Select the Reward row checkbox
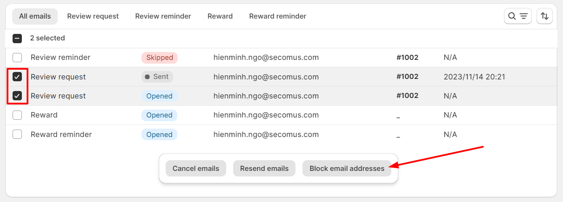 click(x=17, y=115)
